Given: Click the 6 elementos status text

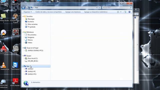Looking at the screenshot, I should tap(35, 82).
